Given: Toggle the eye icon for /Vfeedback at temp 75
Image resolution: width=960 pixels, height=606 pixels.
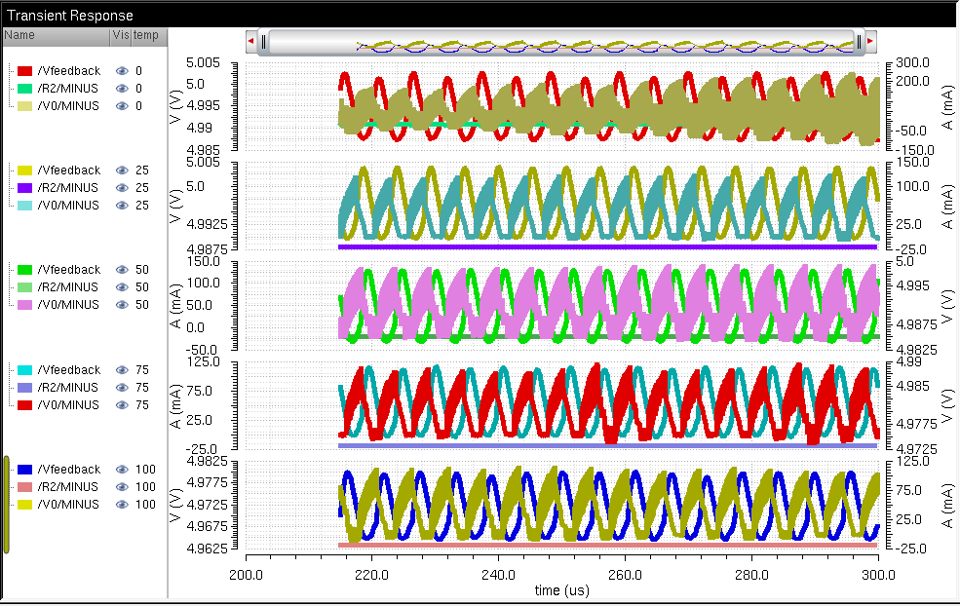Looking at the screenshot, I should point(122,370).
